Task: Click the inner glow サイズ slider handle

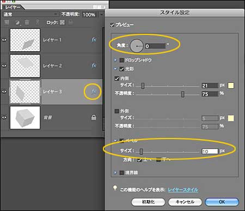Action: point(143,86)
